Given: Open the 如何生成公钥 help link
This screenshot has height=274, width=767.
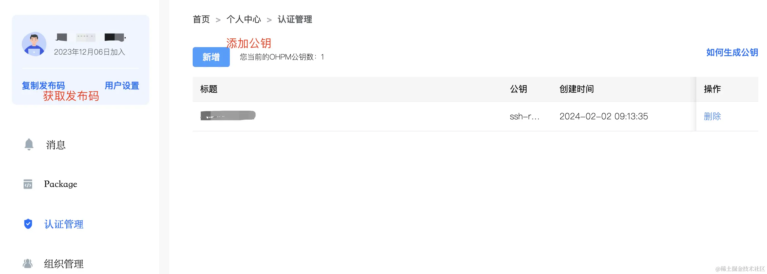Looking at the screenshot, I should [x=732, y=52].
